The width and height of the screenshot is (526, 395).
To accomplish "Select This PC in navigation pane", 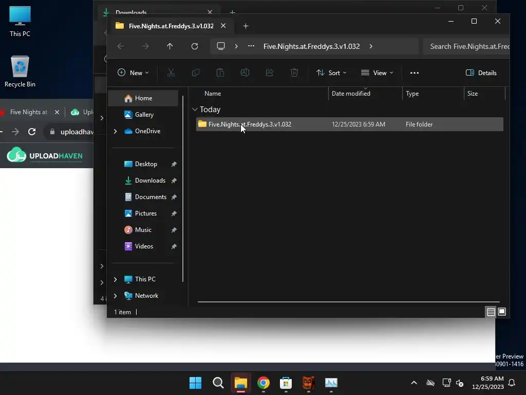I will pyautogui.click(x=145, y=279).
